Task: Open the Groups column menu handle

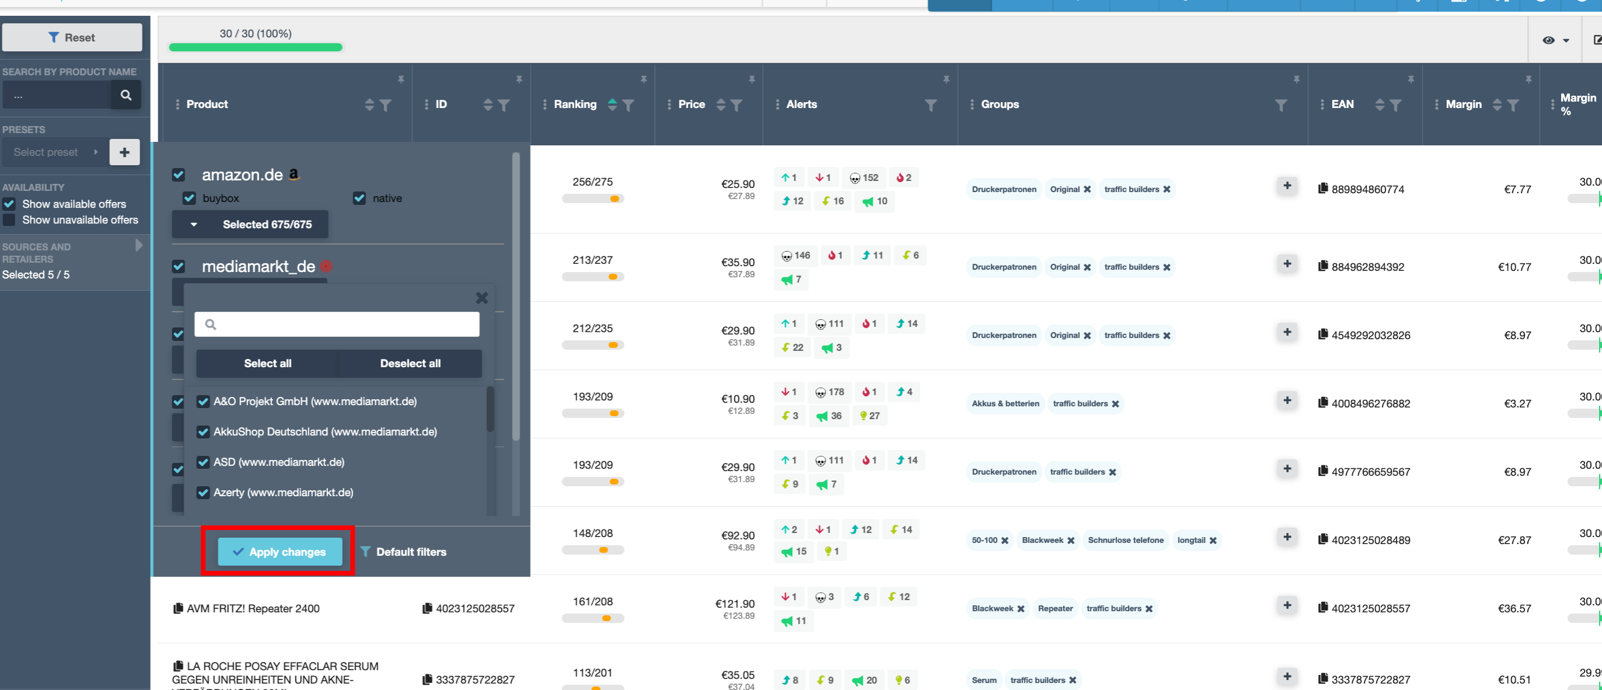Action: click(x=972, y=104)
